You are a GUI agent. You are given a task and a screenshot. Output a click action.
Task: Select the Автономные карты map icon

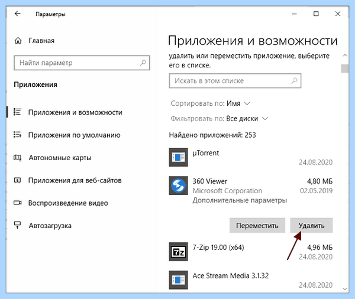point(17,157)
